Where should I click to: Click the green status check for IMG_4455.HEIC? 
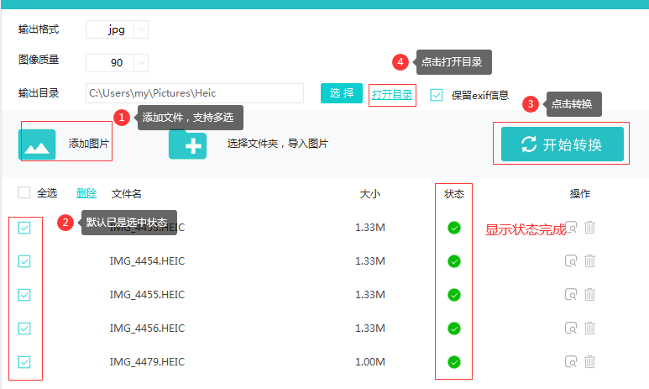pos(454,295)
